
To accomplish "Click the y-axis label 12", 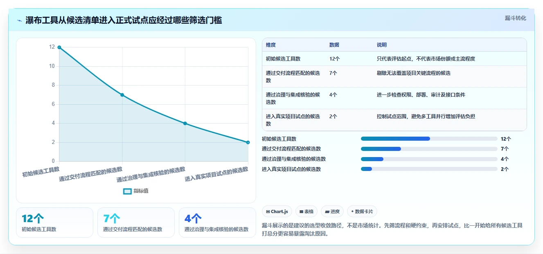I will (x=52, y=47).
